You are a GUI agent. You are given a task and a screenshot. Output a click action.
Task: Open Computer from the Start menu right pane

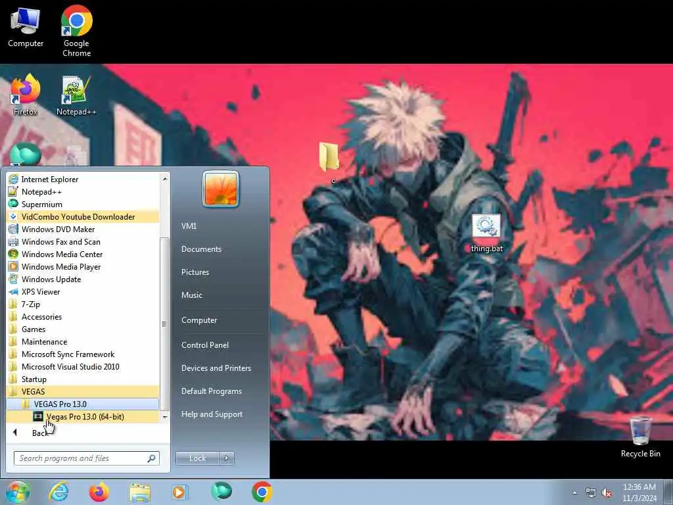click(x=199, y=320)
